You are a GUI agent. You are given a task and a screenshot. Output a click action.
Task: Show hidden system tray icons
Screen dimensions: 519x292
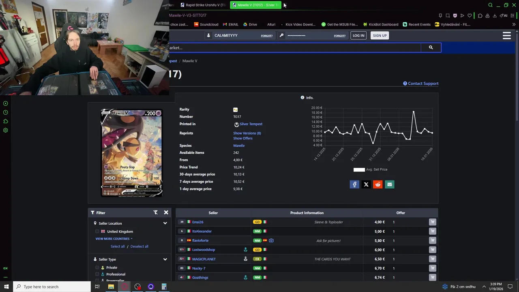[484, 287]
